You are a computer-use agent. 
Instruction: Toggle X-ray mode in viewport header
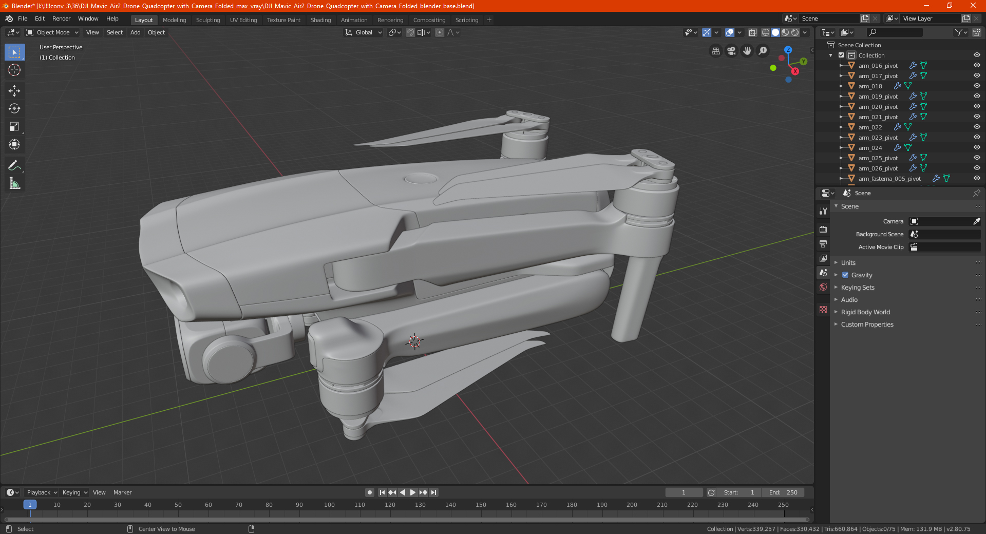point(752,32)
